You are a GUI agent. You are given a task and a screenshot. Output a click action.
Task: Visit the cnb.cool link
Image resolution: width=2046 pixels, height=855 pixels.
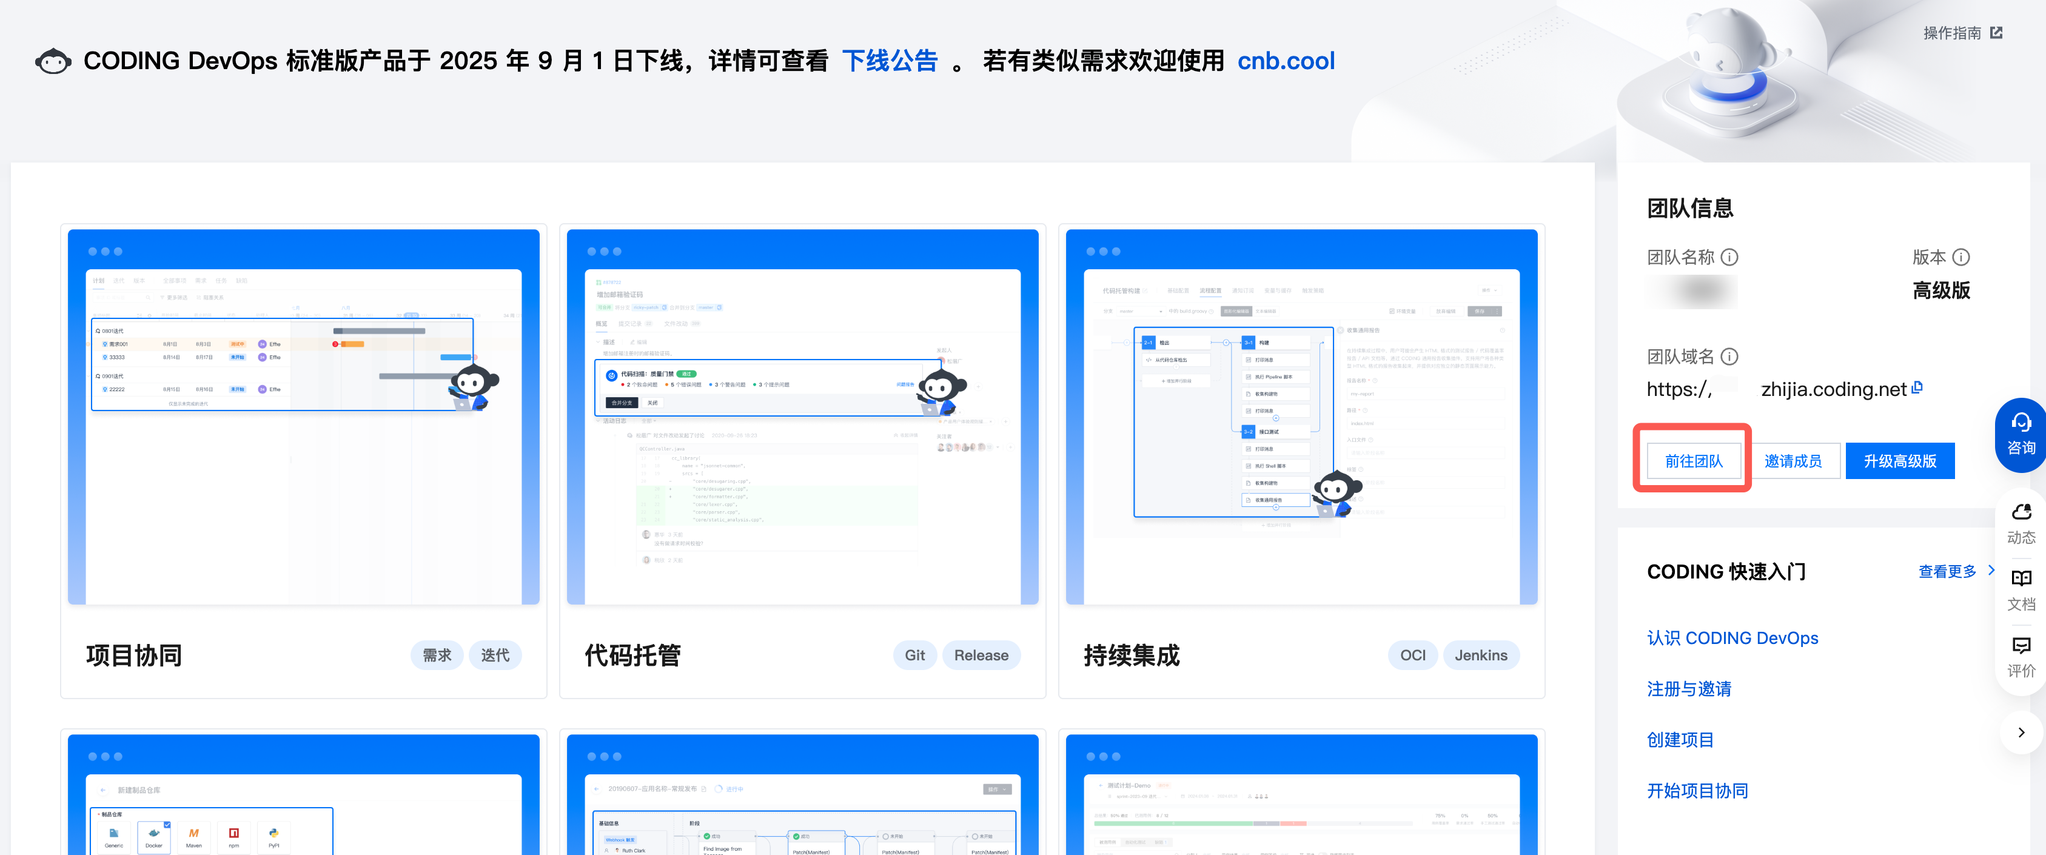coord(1285,61)
